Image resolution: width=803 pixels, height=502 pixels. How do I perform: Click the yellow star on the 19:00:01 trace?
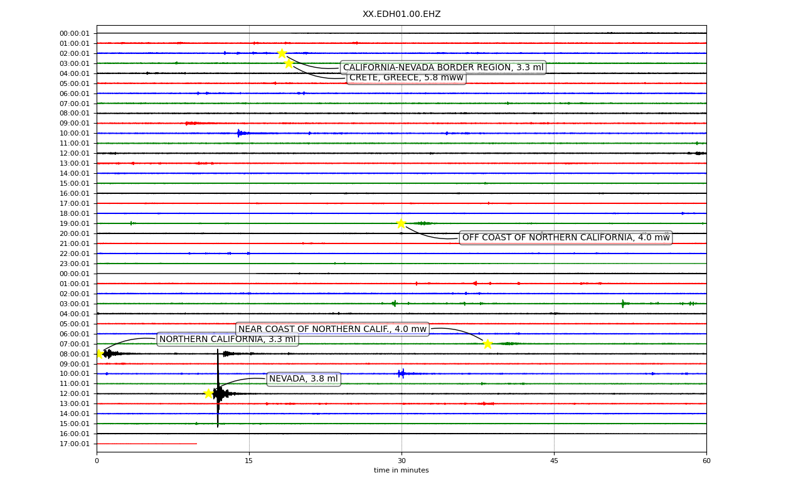[401, 223]
